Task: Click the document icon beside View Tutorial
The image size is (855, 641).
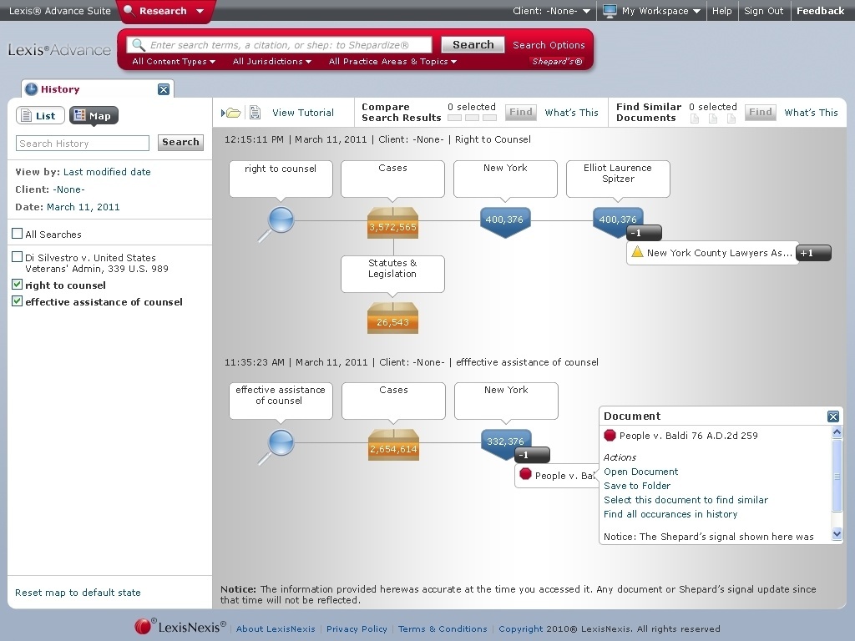Action: (255, 113)
